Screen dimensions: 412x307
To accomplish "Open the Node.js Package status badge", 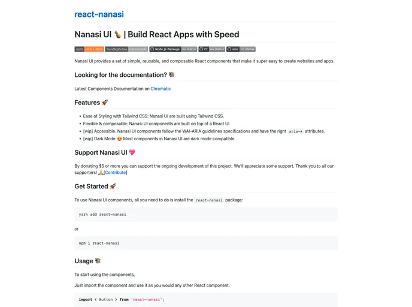I will pos(173,49).
